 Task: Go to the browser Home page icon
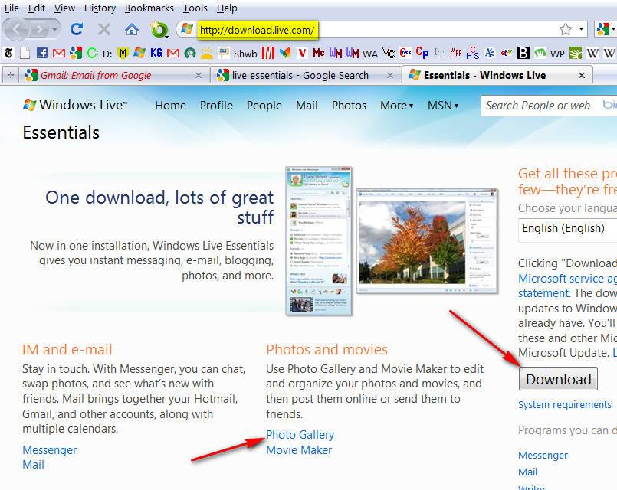pyautogui.click(x=132, y=29)
